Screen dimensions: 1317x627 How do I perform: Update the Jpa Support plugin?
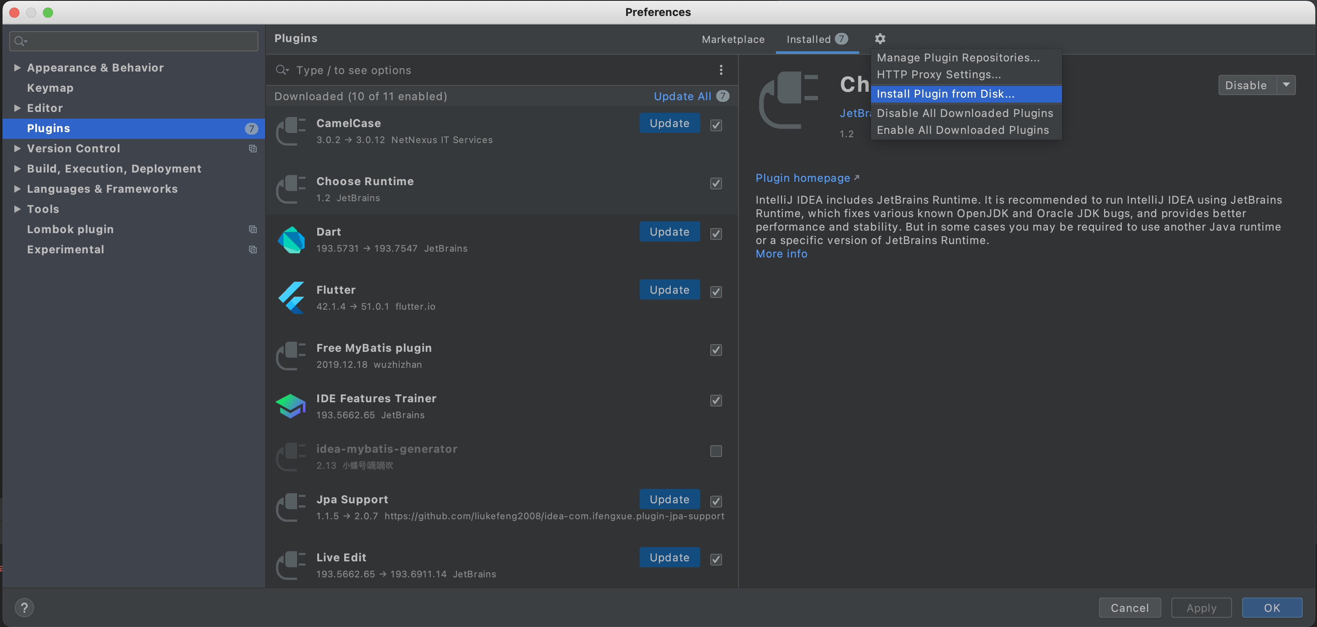pyautogui.click(x=669, y=499)
